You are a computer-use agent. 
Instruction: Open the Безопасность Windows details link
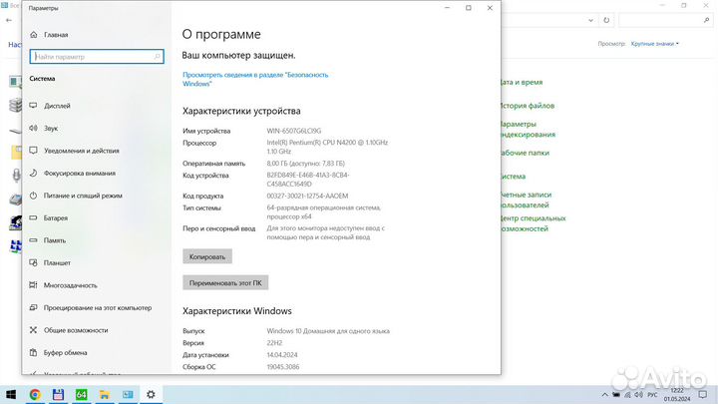click(255, 79)
